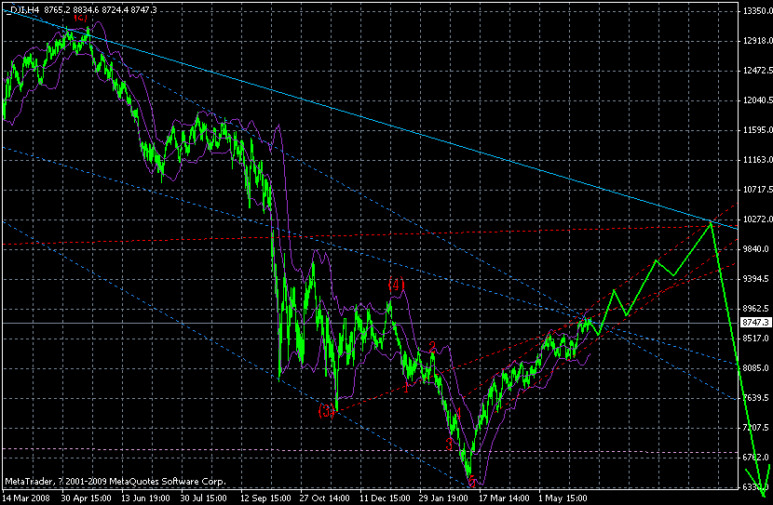
Task: Click the 30 Jul 15:00 time label
Action: coord(204,498)
